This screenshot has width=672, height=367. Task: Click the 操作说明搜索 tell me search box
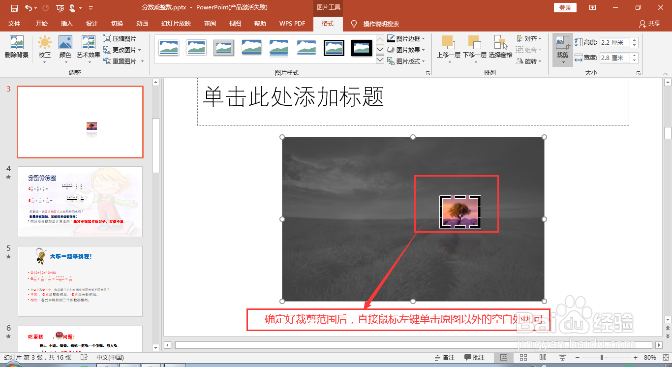coord(381,24)
